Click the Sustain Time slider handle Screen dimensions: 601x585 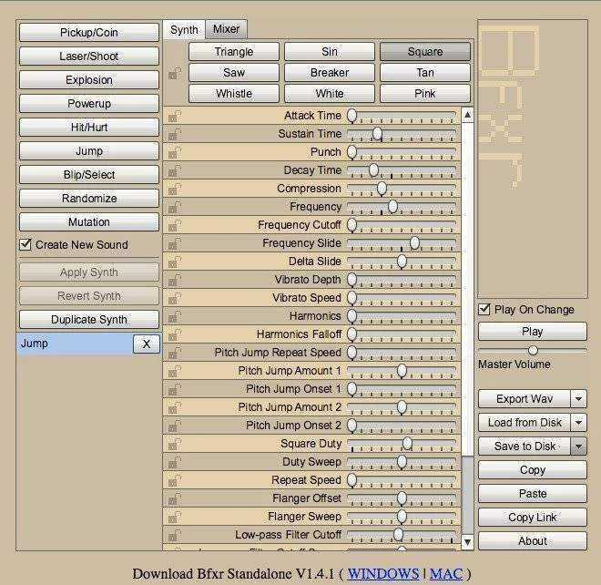(x=377, y=134)
